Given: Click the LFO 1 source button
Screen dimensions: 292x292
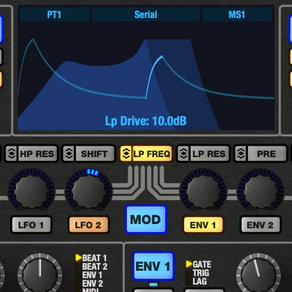Looking at the screenshot, I should click(31, 225).
